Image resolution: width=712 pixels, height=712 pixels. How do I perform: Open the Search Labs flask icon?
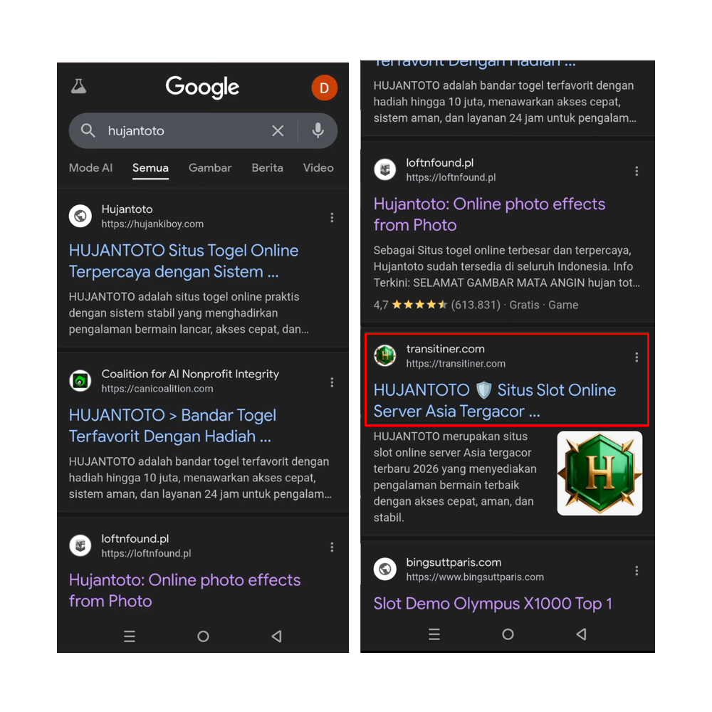pyautogui.click(x=78, y=86)
